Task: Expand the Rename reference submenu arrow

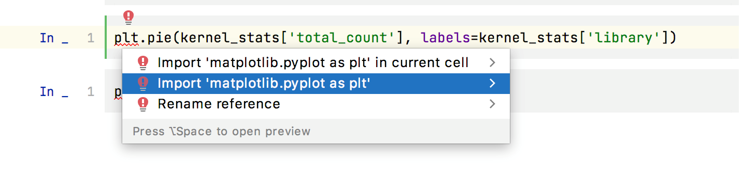Action: [492, 104]
